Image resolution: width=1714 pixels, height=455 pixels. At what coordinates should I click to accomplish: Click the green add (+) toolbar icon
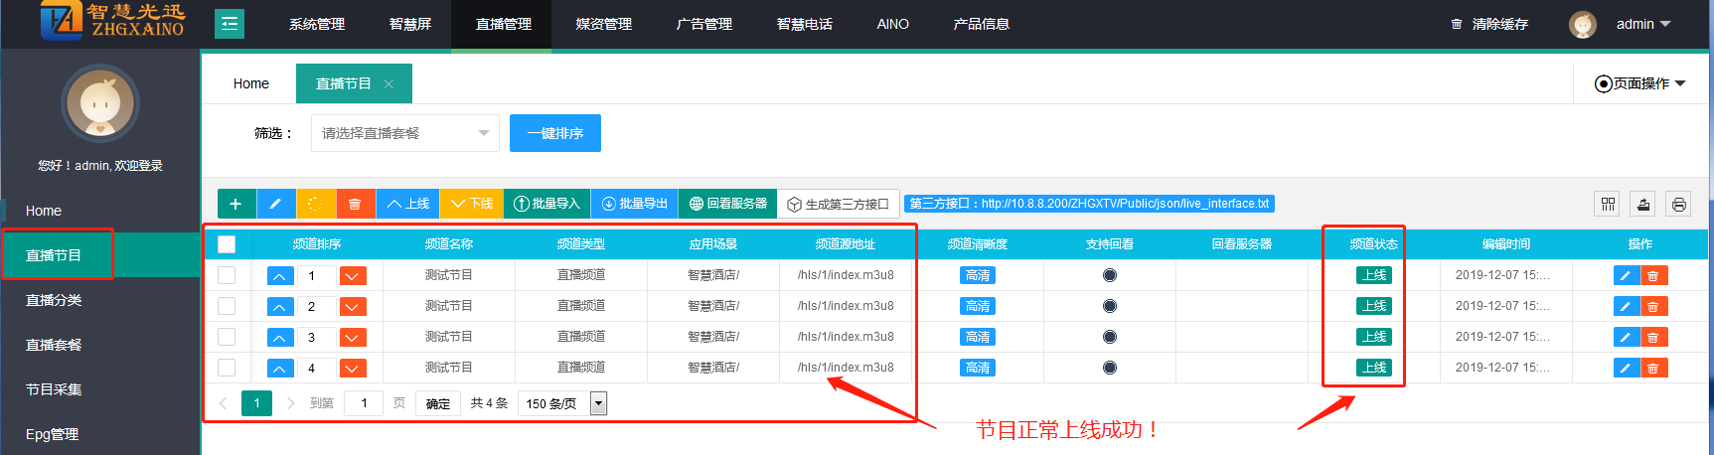[235, 204]
